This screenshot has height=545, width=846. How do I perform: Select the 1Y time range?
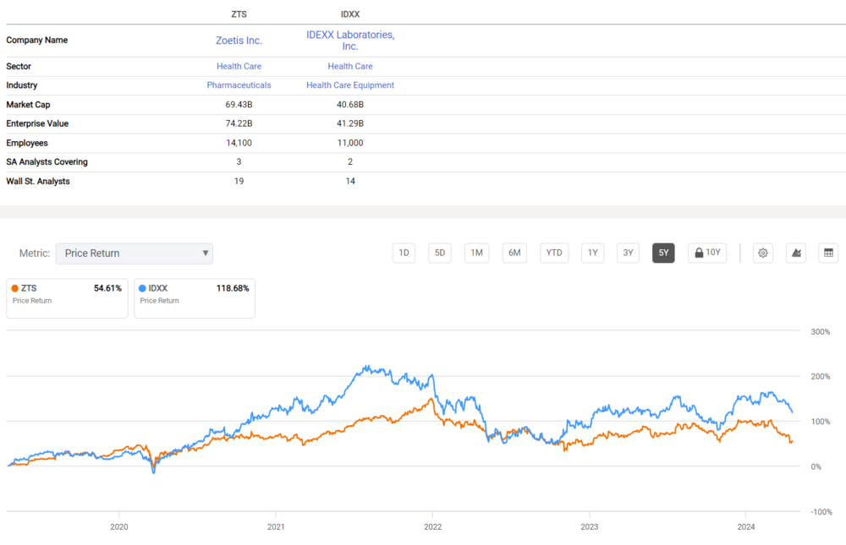click(x=593, y=253)
